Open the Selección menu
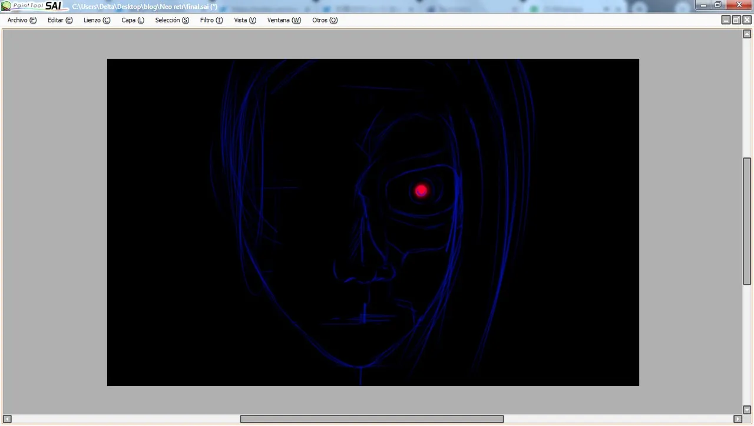This screenshot has height=426, width=754. click(x=172, y=20)
